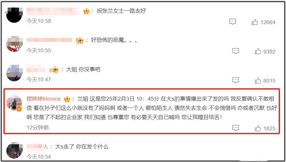Open the 穆婷婷Monica profile link
This screenshot has width=286, height=162.
tap(43, 99)
